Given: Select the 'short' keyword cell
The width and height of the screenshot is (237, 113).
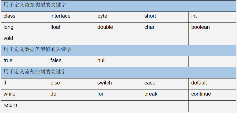Looking at the screenshot, I should [165, 17].
